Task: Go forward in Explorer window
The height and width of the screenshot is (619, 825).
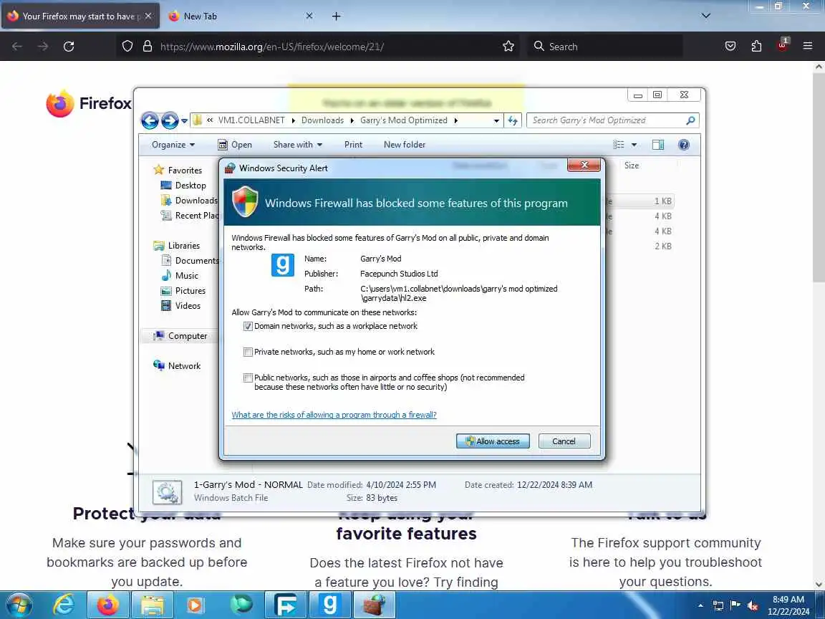Action: (x=170, y=120)
